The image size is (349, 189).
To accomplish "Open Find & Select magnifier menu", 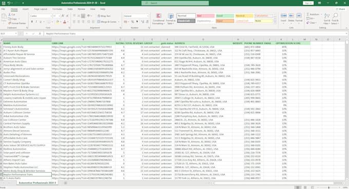I will [335, 18].
